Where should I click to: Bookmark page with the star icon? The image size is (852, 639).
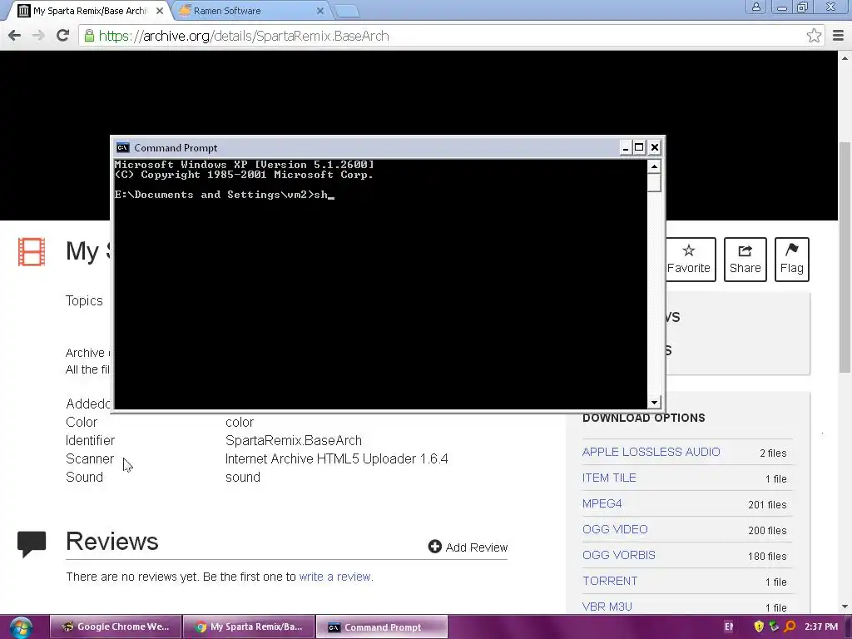point(814,36)
